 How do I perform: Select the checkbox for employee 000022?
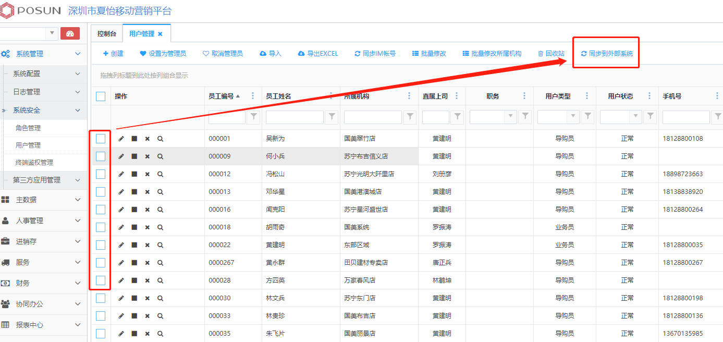click(x=101, y=245)
